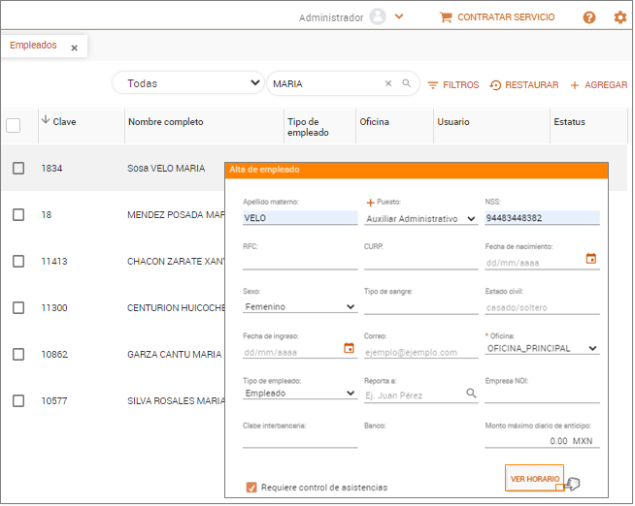The image size is (635, 506).
Task: Click the RFC input field
Action: [300, 262]
